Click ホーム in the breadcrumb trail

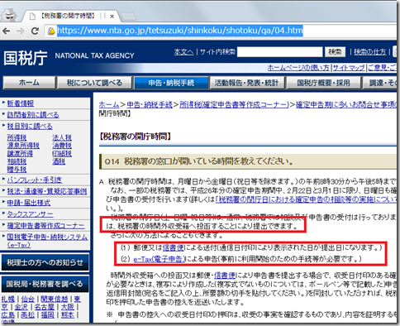109,105
